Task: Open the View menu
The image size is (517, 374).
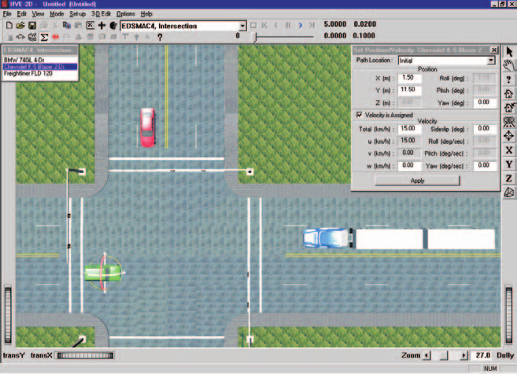Action: (38, 14)
